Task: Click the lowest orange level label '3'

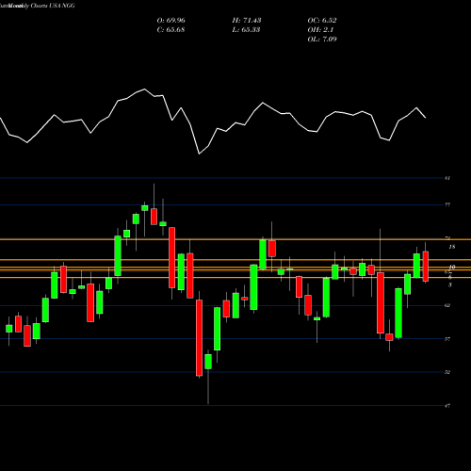Action: 450,285
